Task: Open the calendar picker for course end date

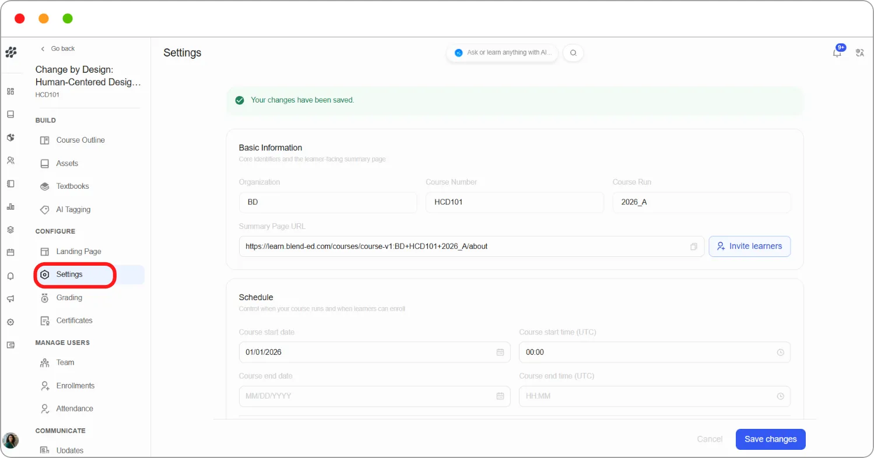Action: click(x=500, y=396)
